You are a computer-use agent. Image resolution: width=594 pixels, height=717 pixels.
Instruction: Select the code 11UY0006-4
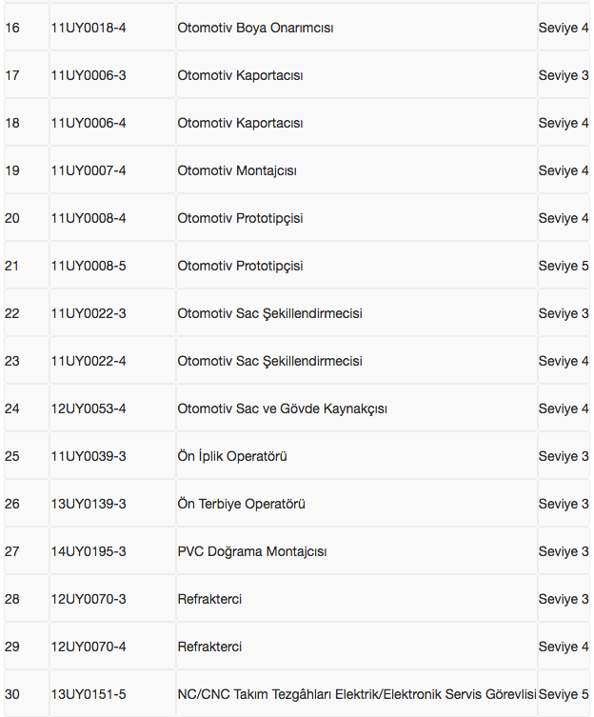pos(89,123)
